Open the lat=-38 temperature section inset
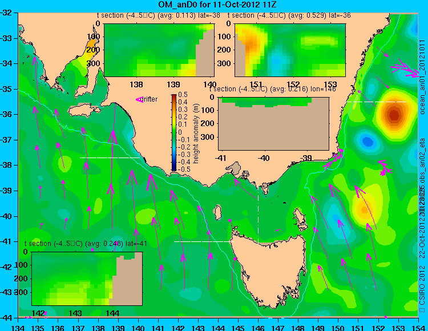 (159, 50)
